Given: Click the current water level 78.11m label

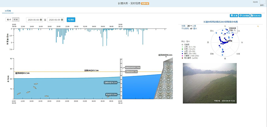Looking at the screenshot, I should click(x=111, y=83).
